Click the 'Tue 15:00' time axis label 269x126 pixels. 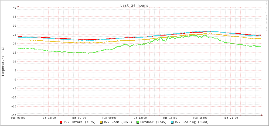tap(170, 118)
